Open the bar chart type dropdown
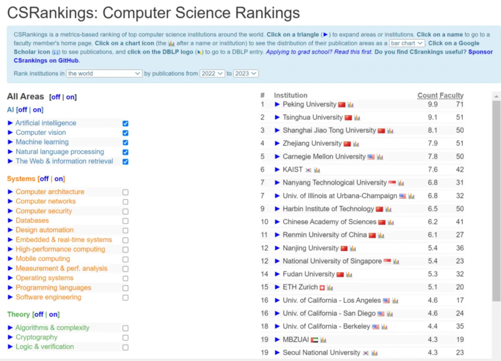Viewport: 501px width, 361px height. pyautogui.click(x=407, y=43)
